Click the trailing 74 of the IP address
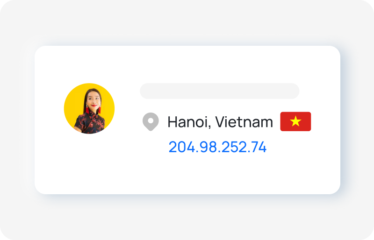Viewport: 374px width, 240px height. point(259,147)
